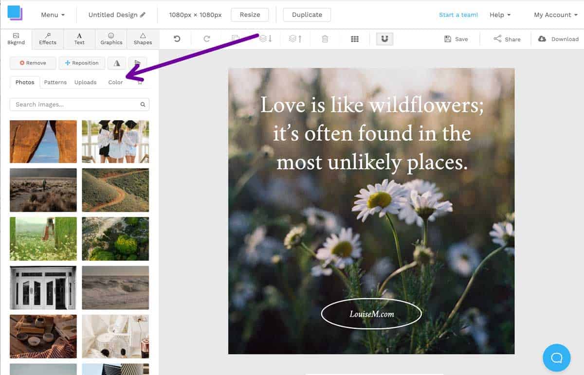Click the Duplicate button
The image size is (584, 375).
pos(307,15)
